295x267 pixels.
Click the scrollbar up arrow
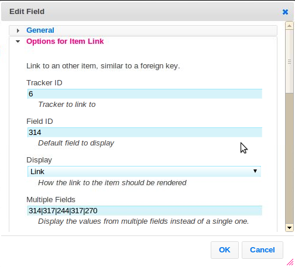click(289, 26)
